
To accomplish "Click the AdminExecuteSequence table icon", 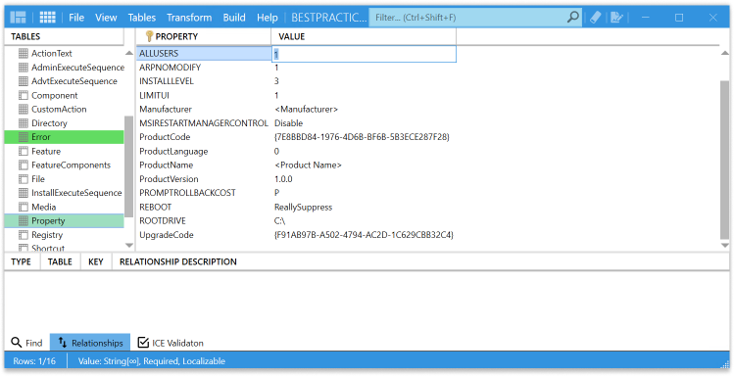I will pos(23,68).
